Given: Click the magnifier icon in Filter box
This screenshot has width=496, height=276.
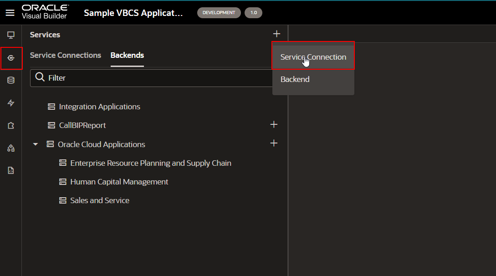Looking at the screenshot, I should (x=40, y=77).
